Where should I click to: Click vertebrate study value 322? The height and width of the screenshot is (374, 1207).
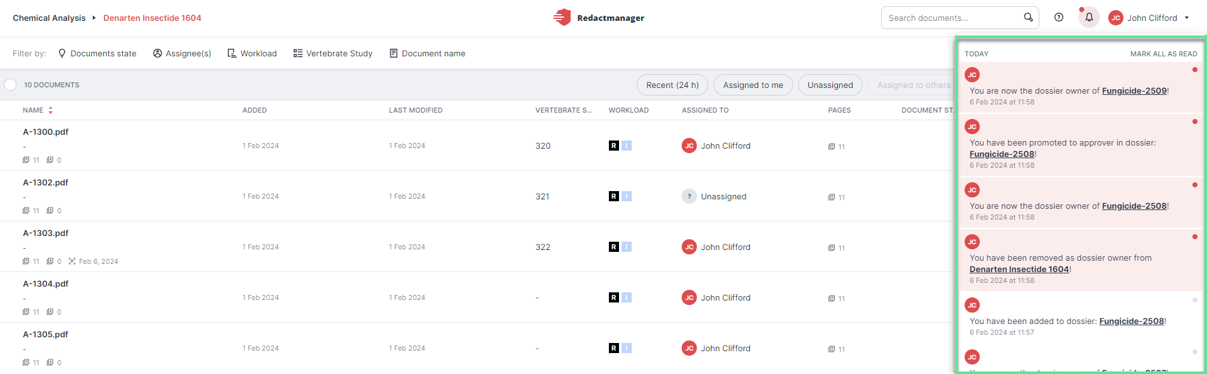[x=543, y=247]
